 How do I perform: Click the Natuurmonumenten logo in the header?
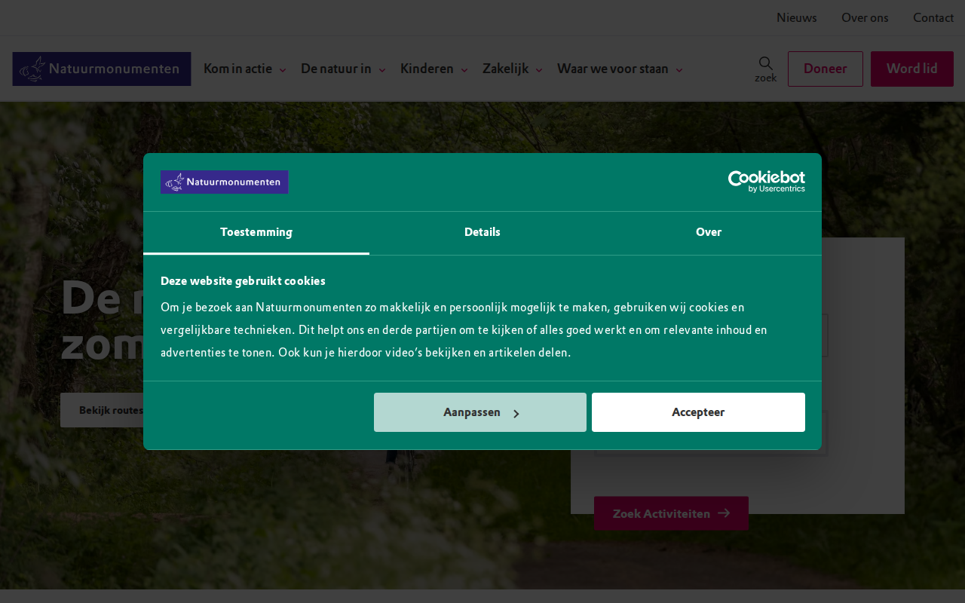click(x=102, y=69)
